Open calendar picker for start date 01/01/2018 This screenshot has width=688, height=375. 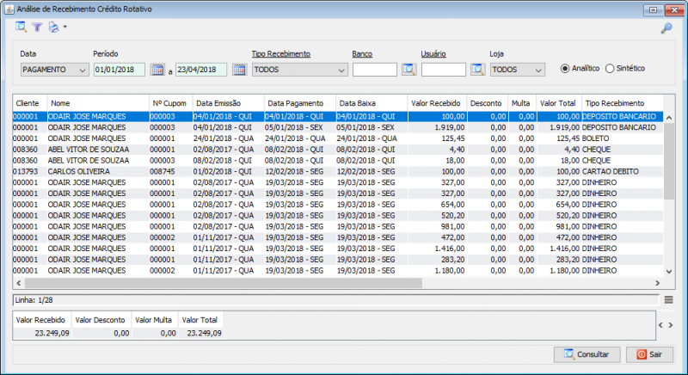[157, 70]
